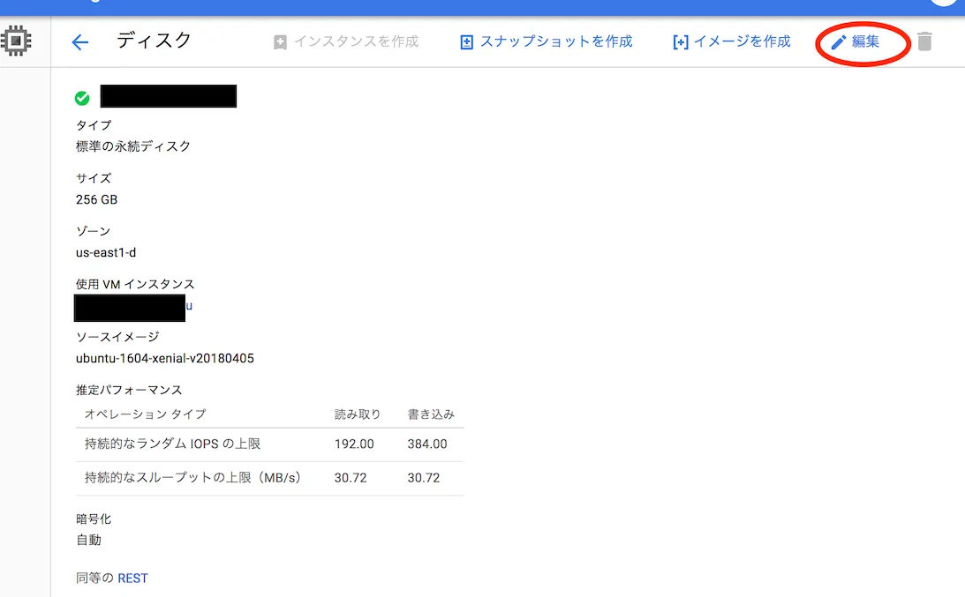
Task: Click the 192.00 read IOPS value
Action: click(354, 444)
